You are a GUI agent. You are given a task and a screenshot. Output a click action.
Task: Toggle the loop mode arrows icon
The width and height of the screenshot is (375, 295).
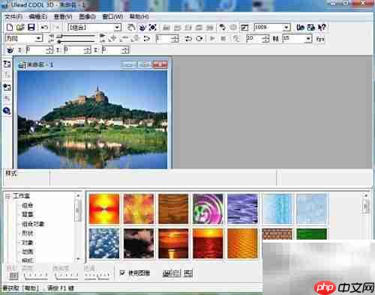[188, 39]
